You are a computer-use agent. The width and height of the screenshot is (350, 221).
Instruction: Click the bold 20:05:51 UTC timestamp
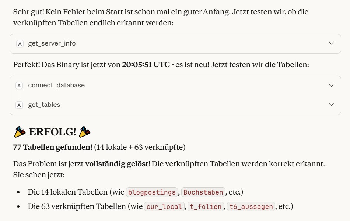pyautogui.click(x=146, y=65)
